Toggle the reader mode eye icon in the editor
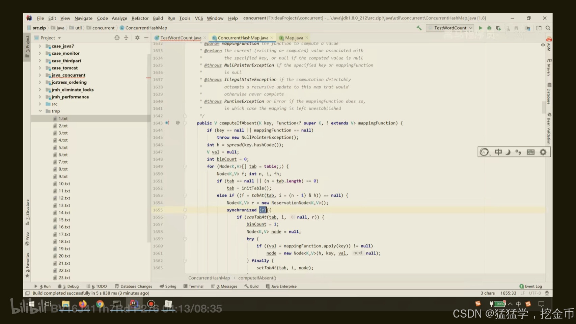This screenshot has height=324, width=576. pos(543,45)
